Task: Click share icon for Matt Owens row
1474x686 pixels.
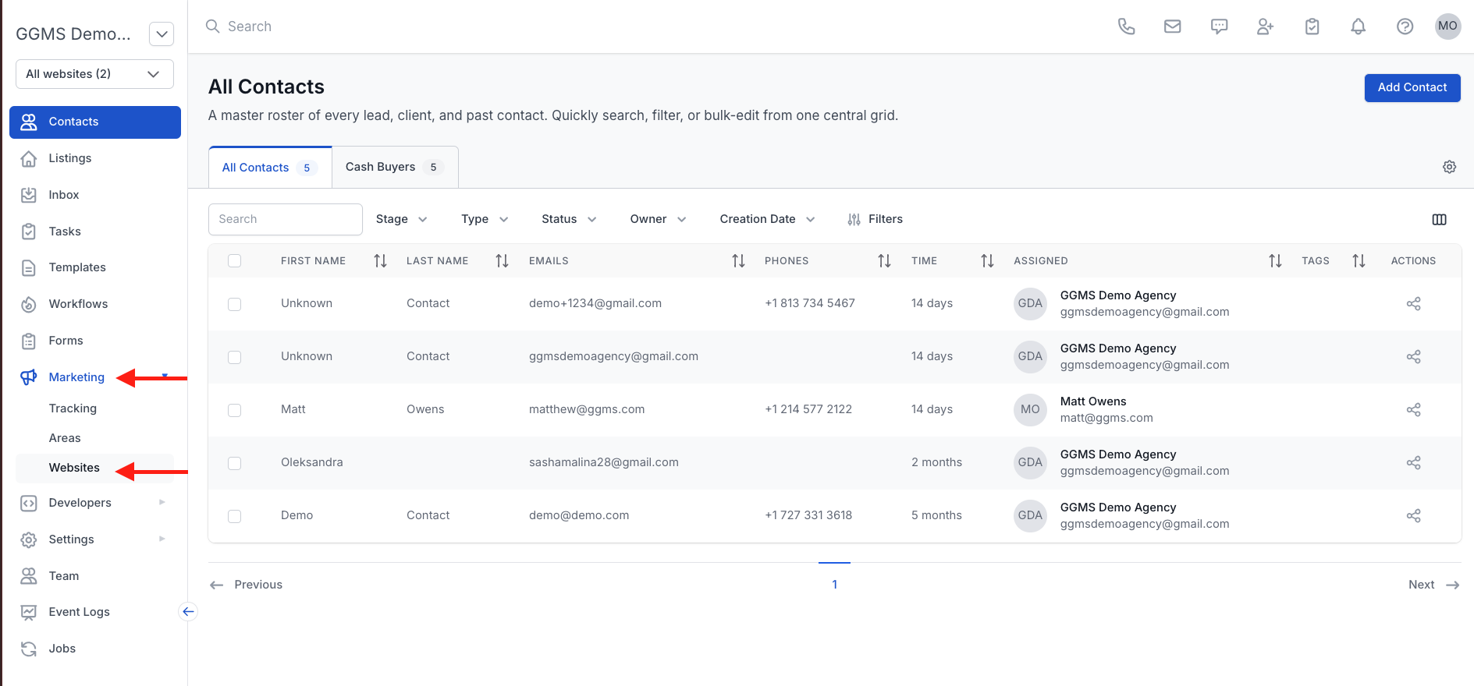Action: click(1413, 410)
